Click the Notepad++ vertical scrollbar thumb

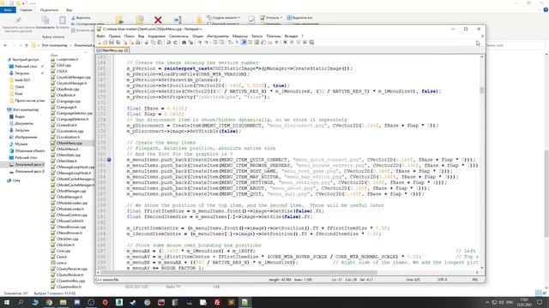coord(482,90)
